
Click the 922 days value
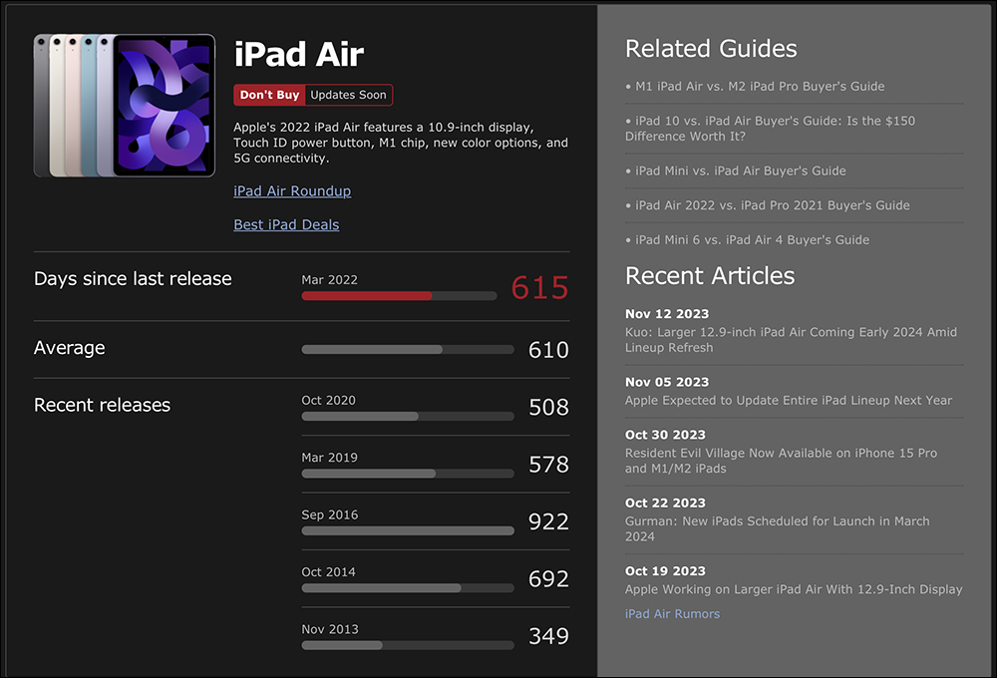(548, 521)
